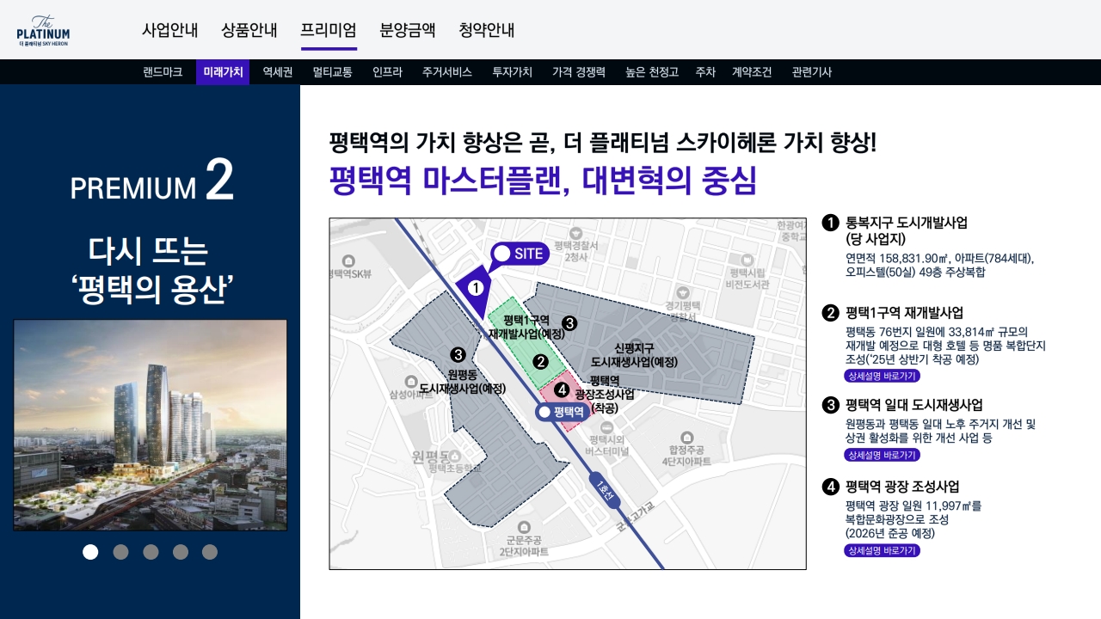The image size is (1101, 619).
Task: Click the SITE marker on the map
Action: coord(519,254)
